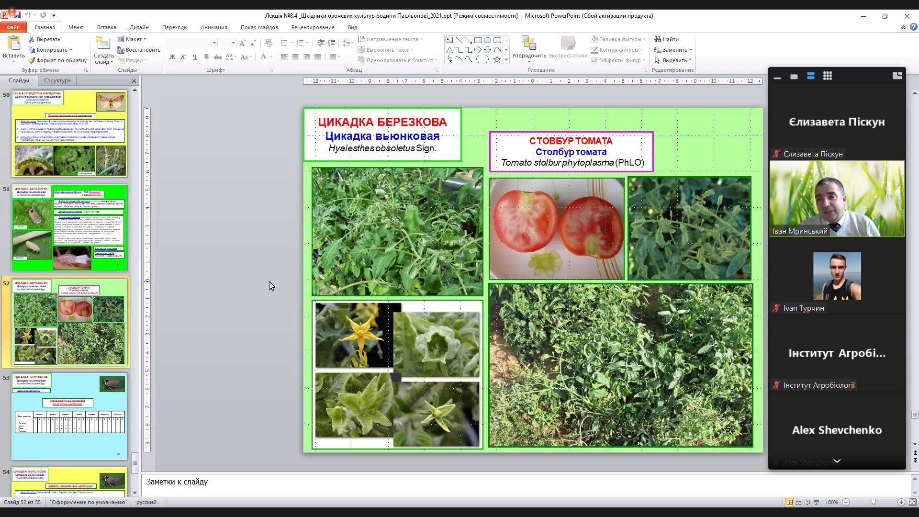Switch to the Структура outline tab
This screenshot has height=517, width=919.
pos(57,80)
